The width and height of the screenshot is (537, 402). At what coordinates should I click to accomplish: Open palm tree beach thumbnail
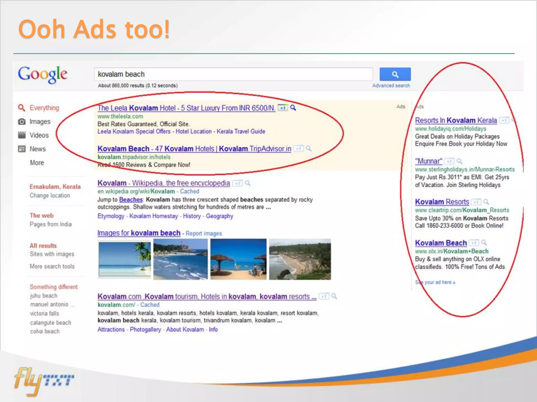[x=125, y=259]
